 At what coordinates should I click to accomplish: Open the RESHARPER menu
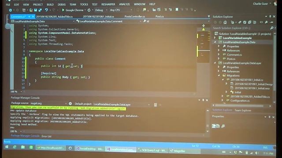click(108, 4)
